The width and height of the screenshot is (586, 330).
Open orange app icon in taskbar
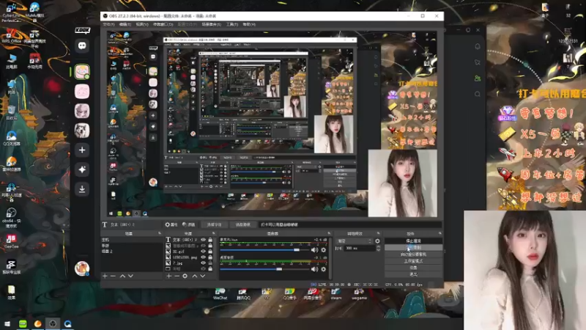(x=38, y=323)
